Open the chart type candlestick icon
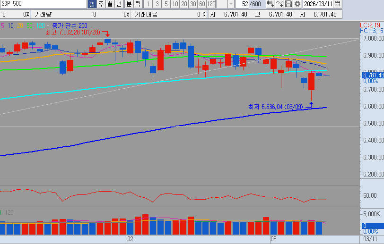This screenshot has width=384, height=244. coord(270,4)
